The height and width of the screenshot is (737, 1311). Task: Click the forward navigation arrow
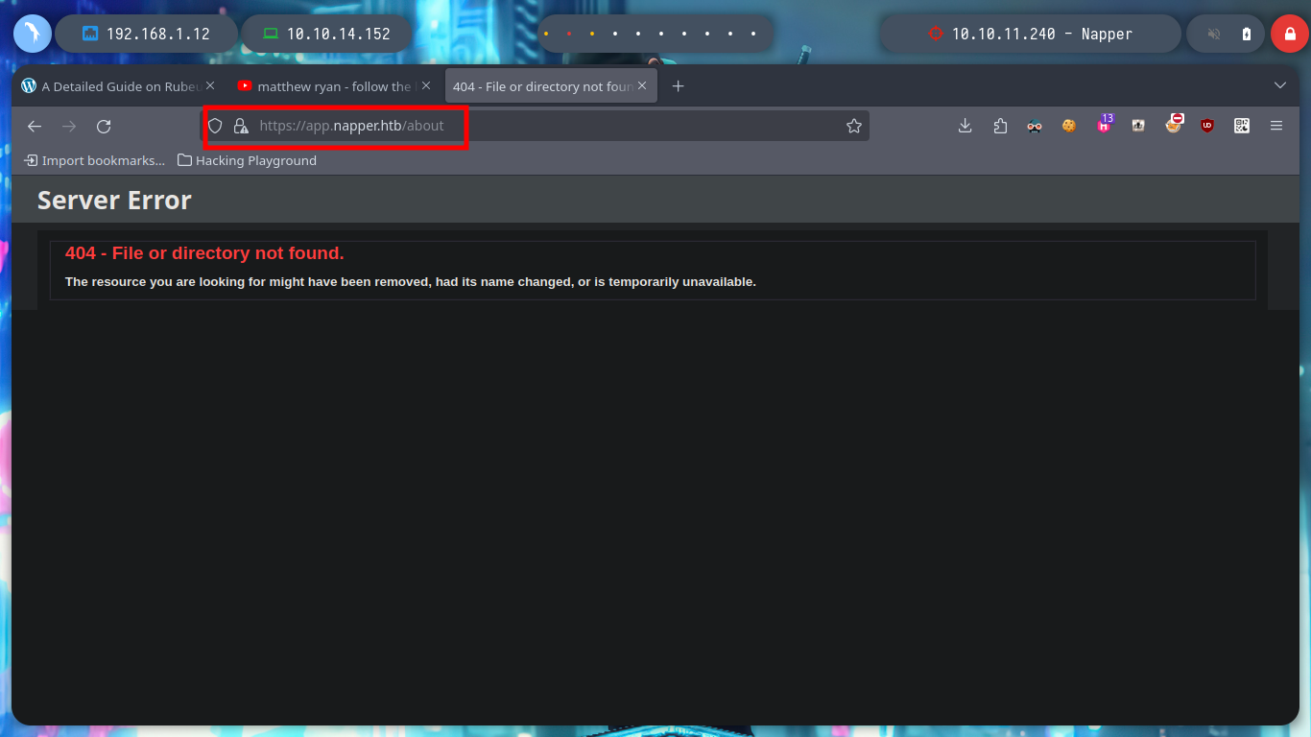pyautogui.click(x=69, y=126)
